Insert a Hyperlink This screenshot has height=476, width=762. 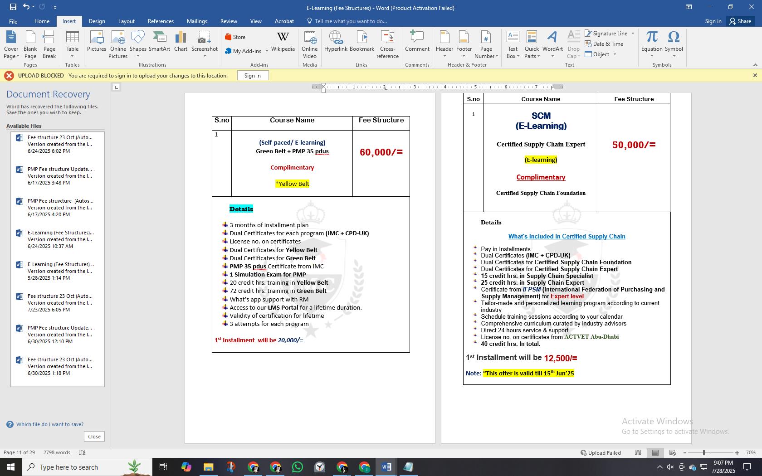(336, 41)
